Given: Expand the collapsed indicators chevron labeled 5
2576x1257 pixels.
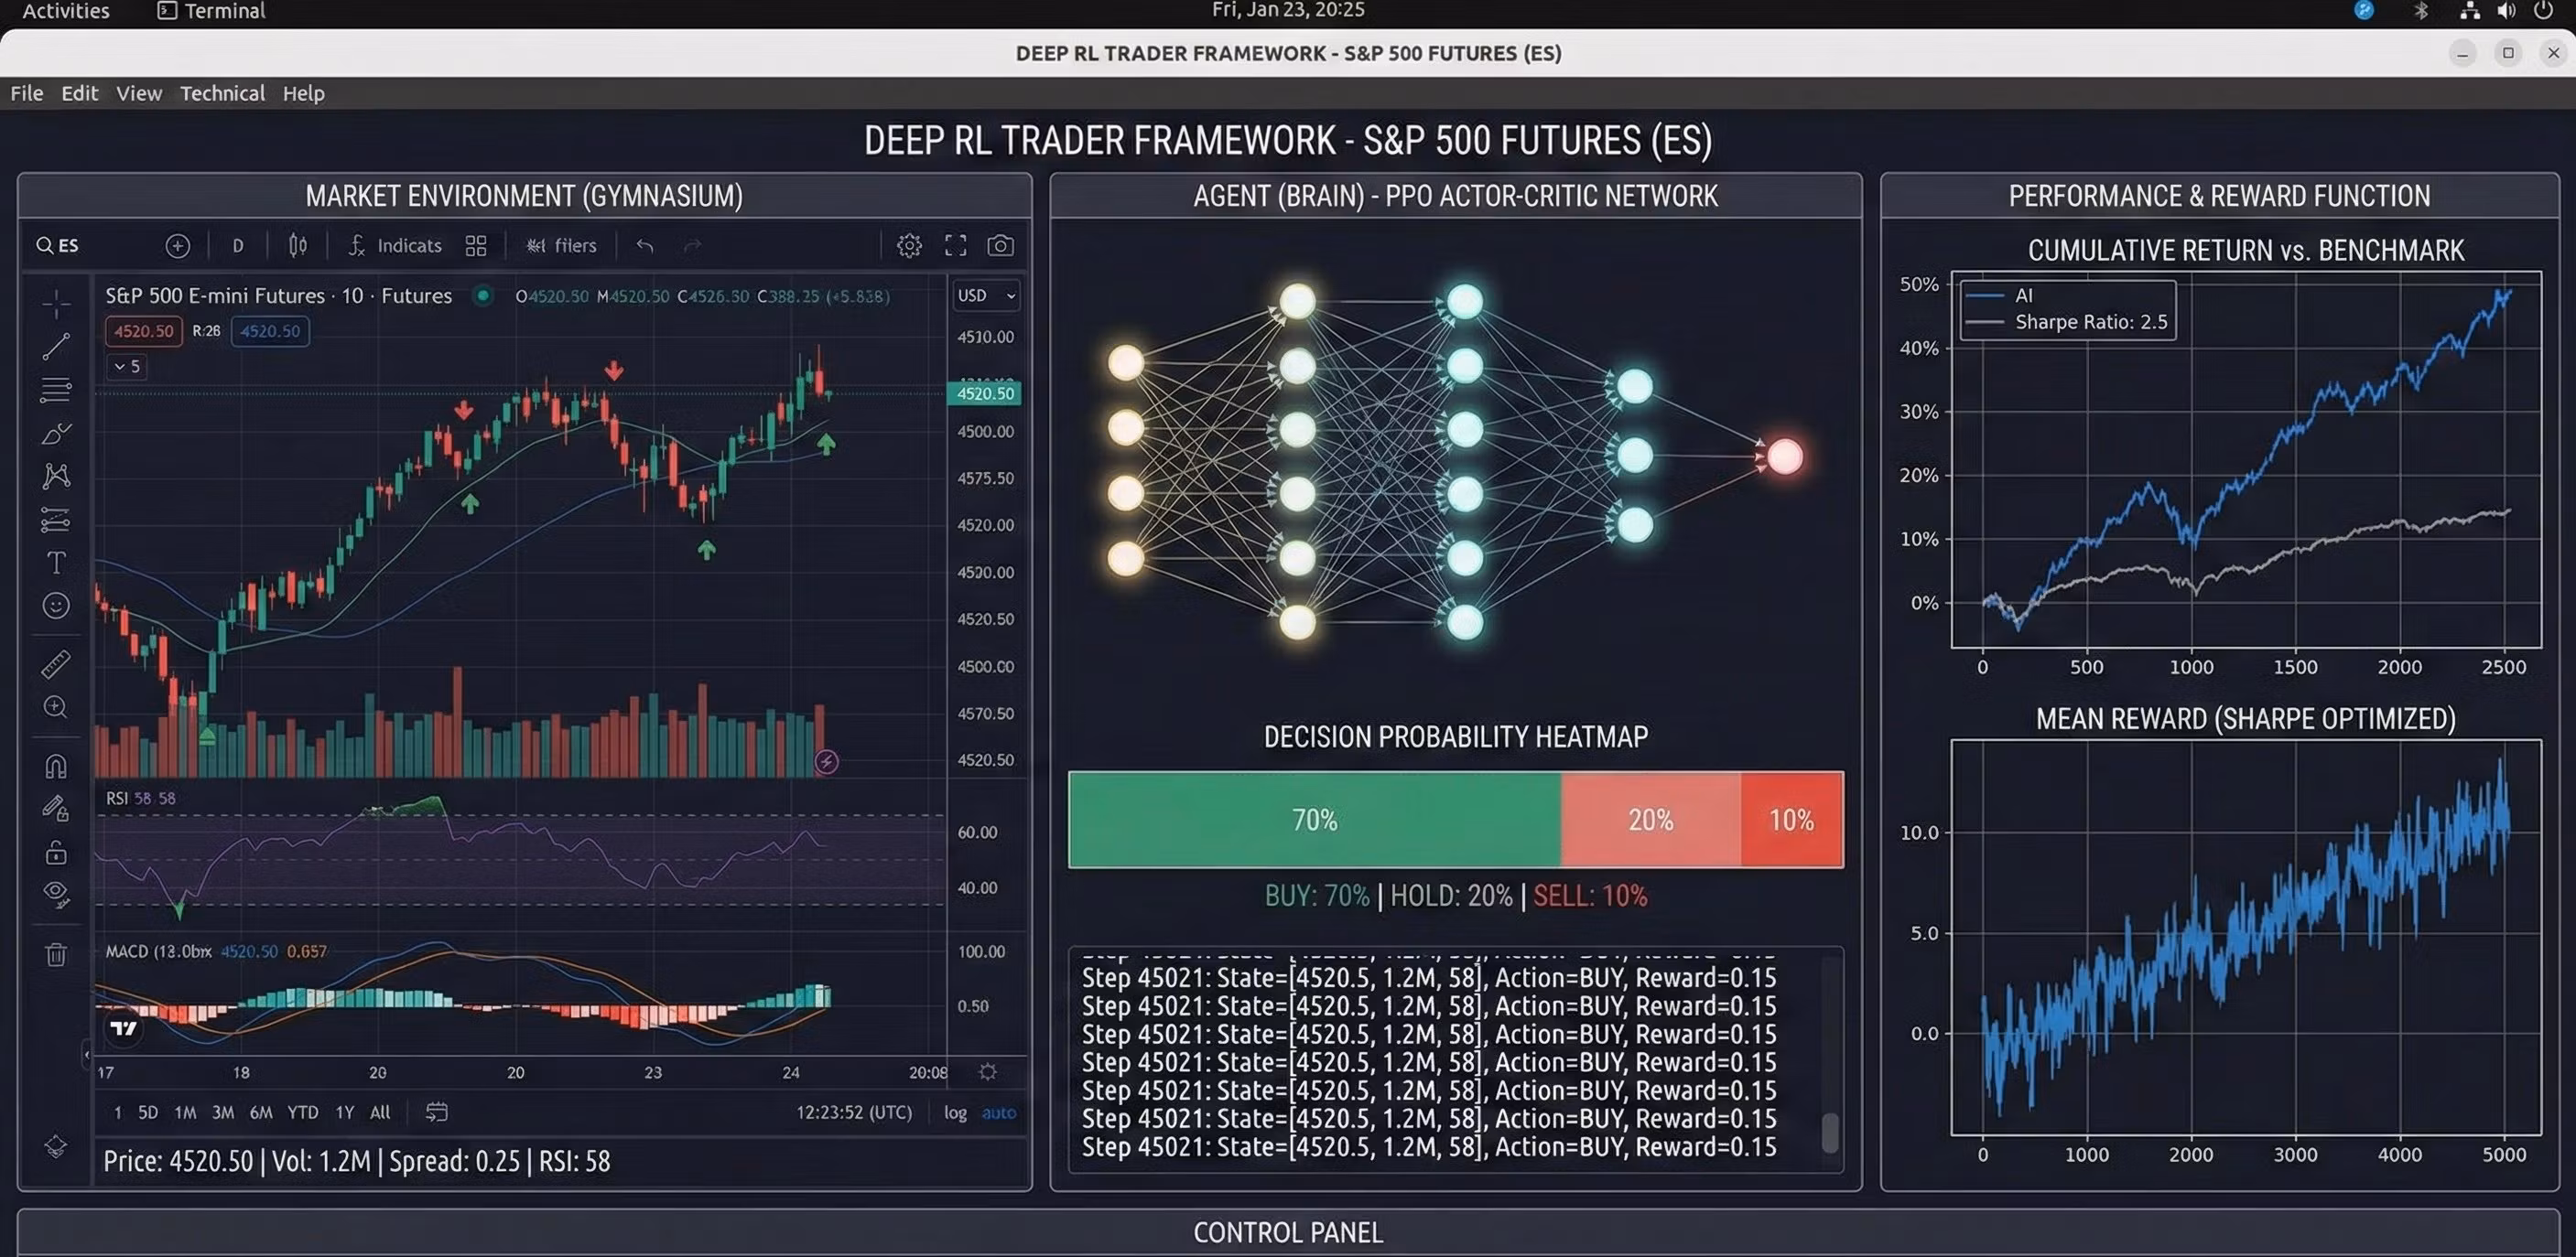Looking at the screenshot, I should point(127,367).
